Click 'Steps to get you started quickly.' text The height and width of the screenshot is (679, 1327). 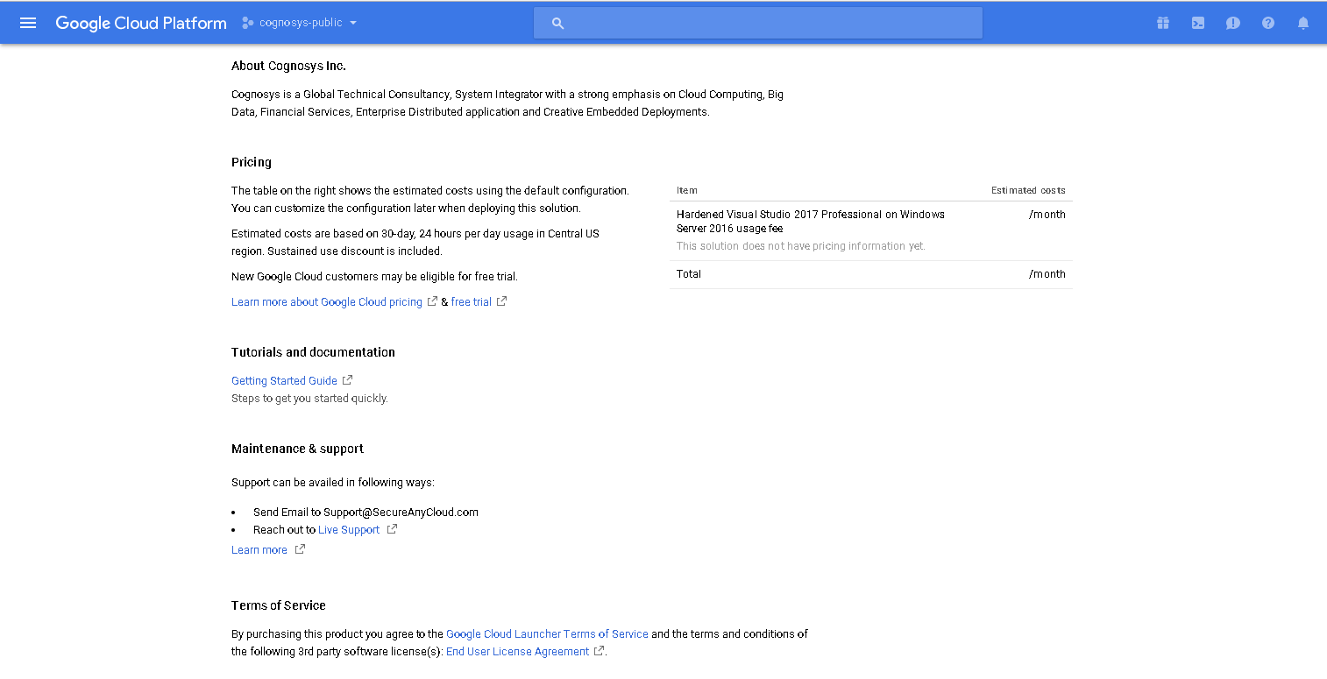pos(309,399)
